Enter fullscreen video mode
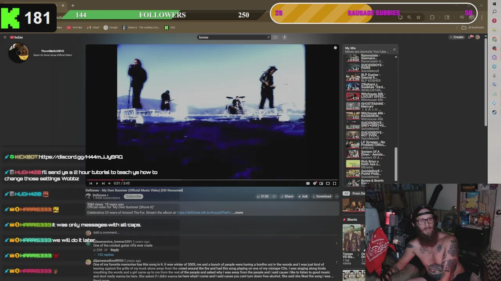This screenshot has height=281, width=501. [x=334, y=183]
